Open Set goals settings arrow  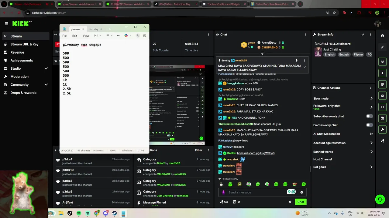371,167
